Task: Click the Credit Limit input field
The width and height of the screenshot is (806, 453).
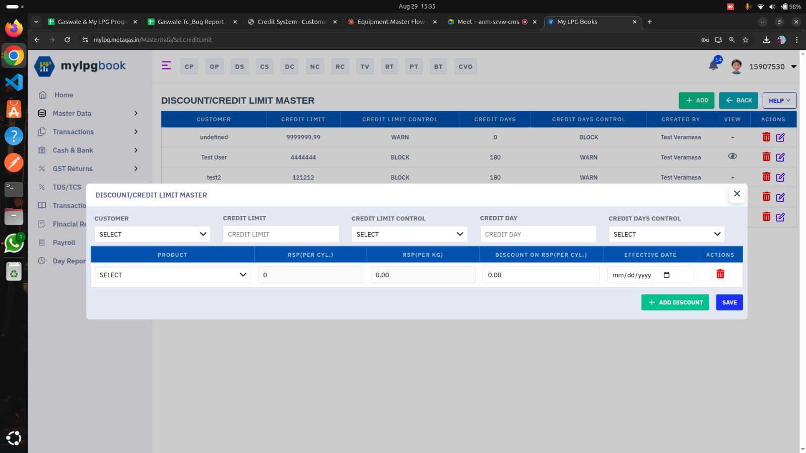Action: tap(281, 234)
